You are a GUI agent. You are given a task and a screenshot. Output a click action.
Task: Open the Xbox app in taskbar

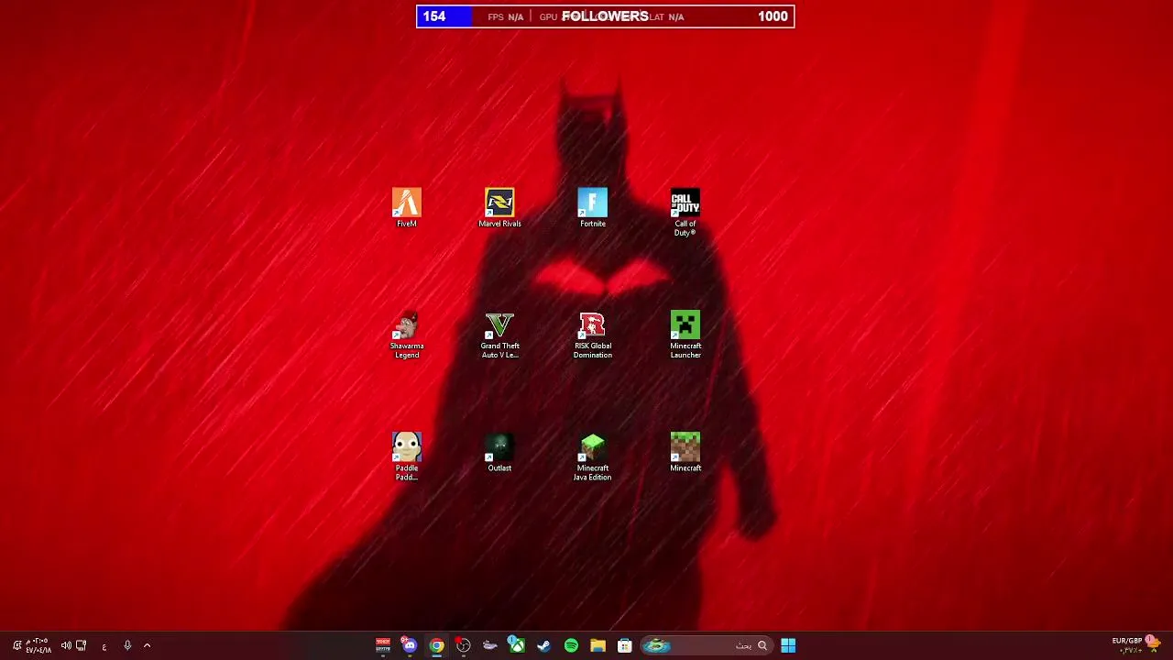pyautogui.click(x=517, y=645)
